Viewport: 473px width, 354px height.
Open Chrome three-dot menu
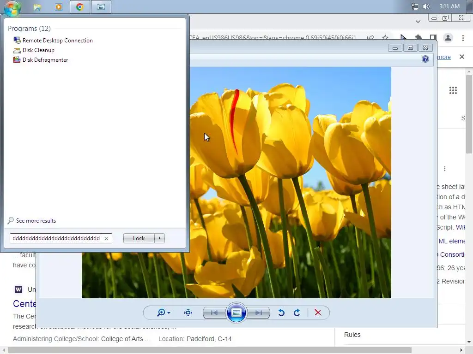click(463, 38)
